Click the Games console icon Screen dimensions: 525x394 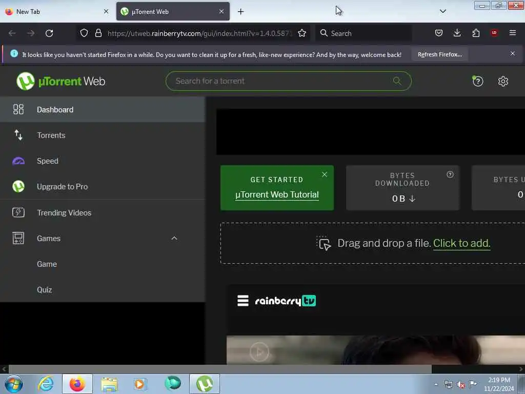18,238
